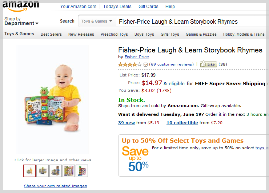Screen dimensions: 269x193
Task: Select the third product thumbnail
Action: (x=56, y=171)
